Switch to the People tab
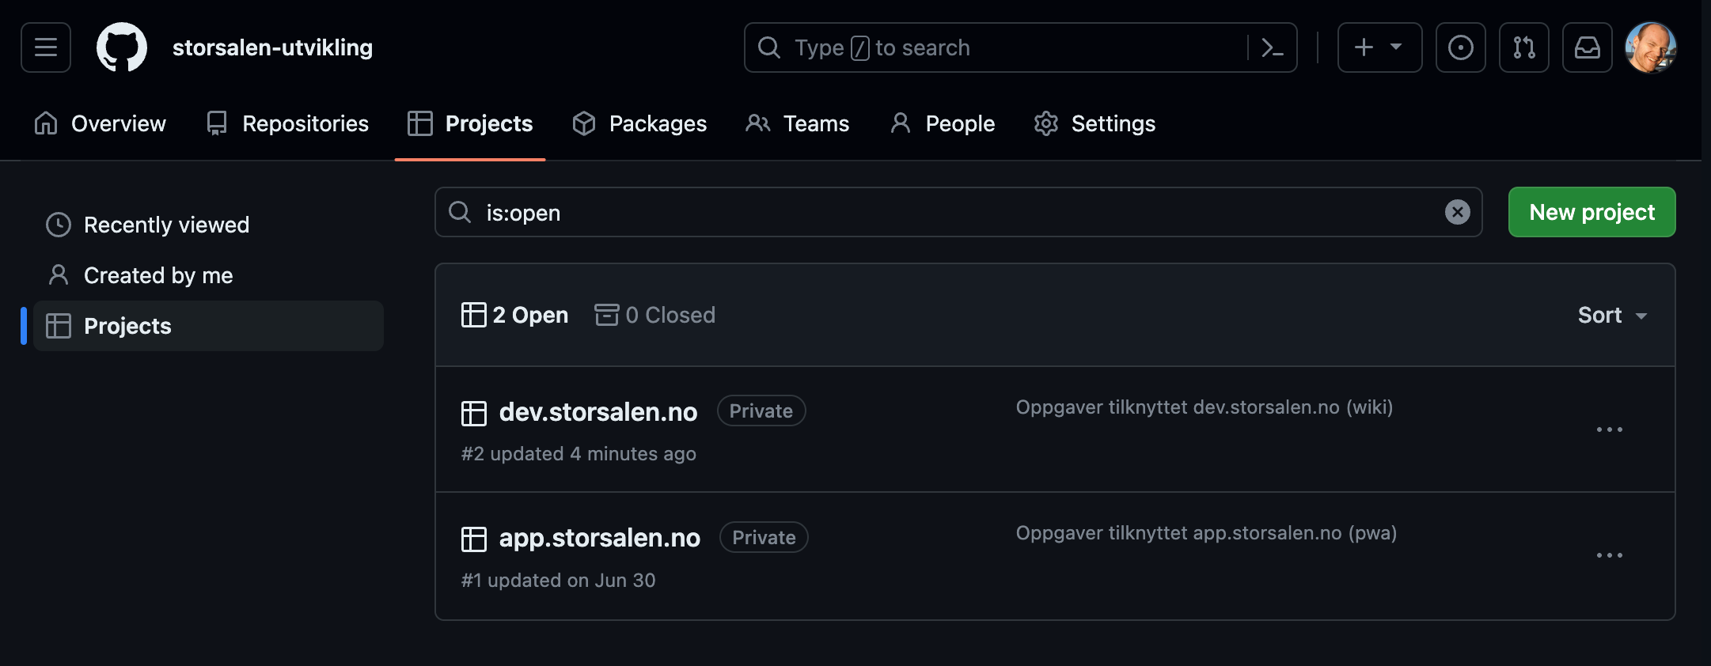The image size is (1711, 666). click(x=942, y=123)
